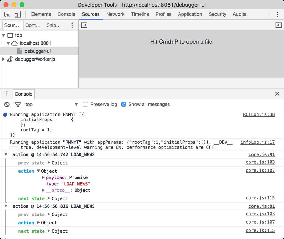Expand action Object in second action group
284x239 pixels.
point(38,222)
